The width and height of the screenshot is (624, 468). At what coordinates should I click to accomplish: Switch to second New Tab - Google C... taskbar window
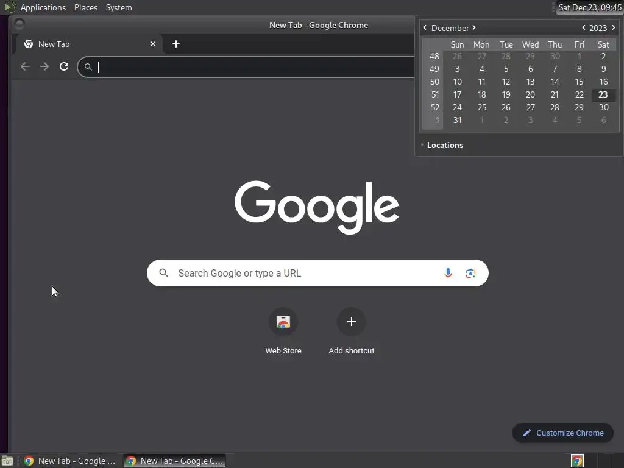pos(175,461)
